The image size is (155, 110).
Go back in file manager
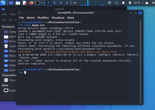(x=4, y=20)
